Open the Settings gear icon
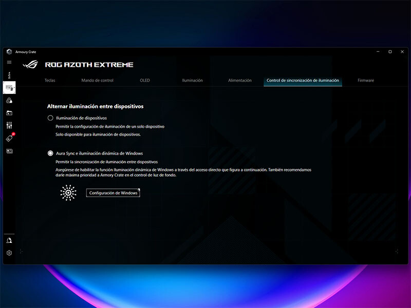 (9, 253)
